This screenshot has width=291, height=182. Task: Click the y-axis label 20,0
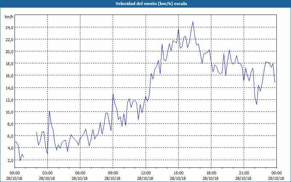coord(9,52)
